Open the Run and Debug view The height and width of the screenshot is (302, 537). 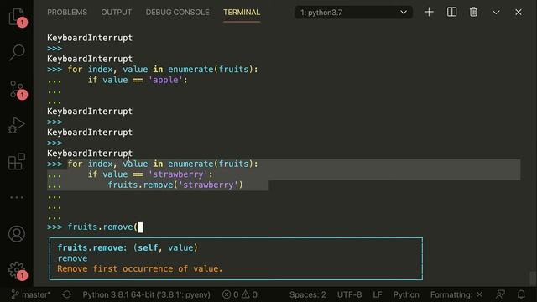click(x=17, y=125)
